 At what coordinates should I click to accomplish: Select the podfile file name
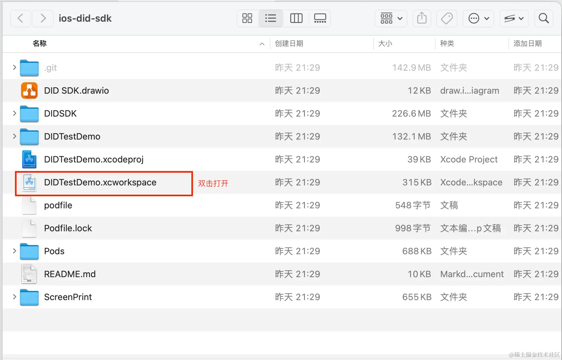[x=58, y=205]
